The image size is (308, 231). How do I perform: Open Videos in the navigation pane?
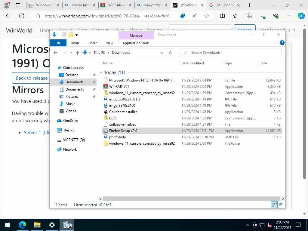pos(71,111)
